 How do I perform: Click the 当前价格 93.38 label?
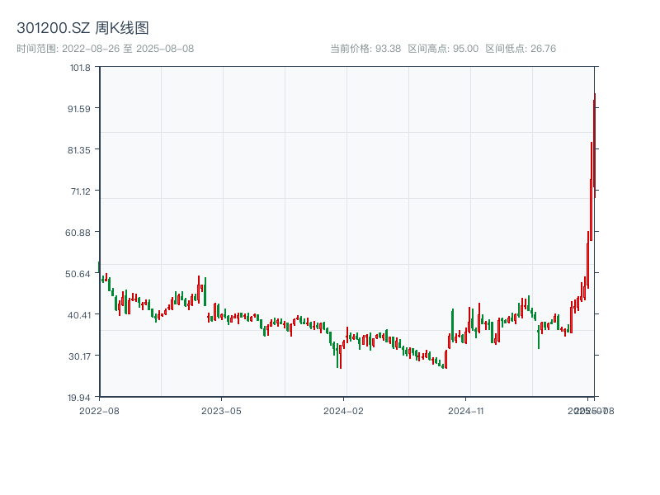pos(365,49)
